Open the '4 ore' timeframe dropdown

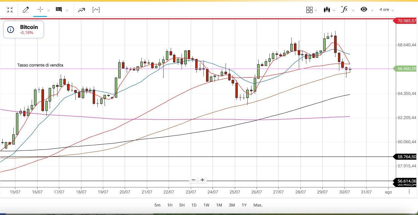[387, 10]
